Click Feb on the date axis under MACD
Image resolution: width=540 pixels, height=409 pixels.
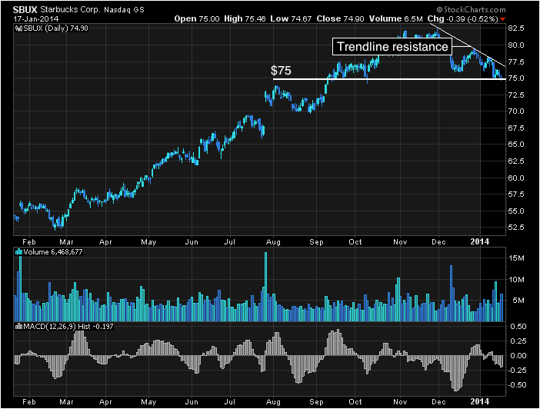[29, 402]
